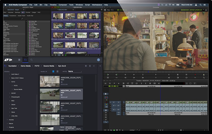
Task: Switch the bin to Script view icon
Action: (x=63, y=55)
